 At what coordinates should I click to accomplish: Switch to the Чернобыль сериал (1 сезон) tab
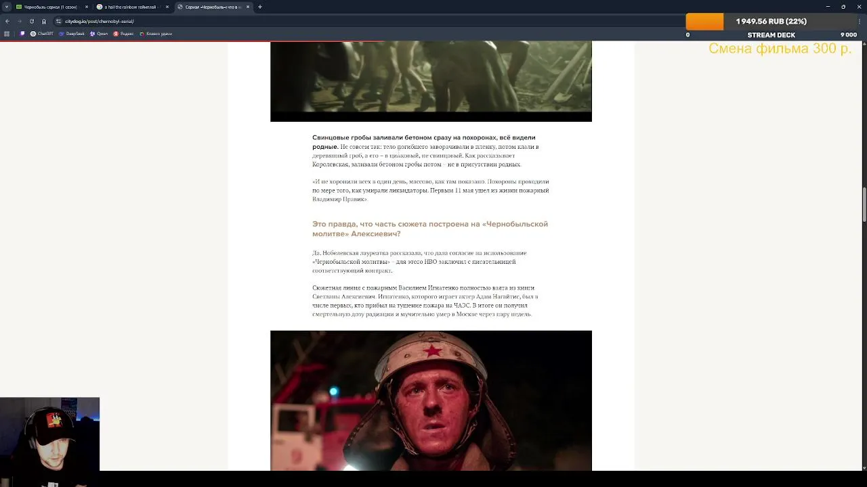[x=51, y=7]
